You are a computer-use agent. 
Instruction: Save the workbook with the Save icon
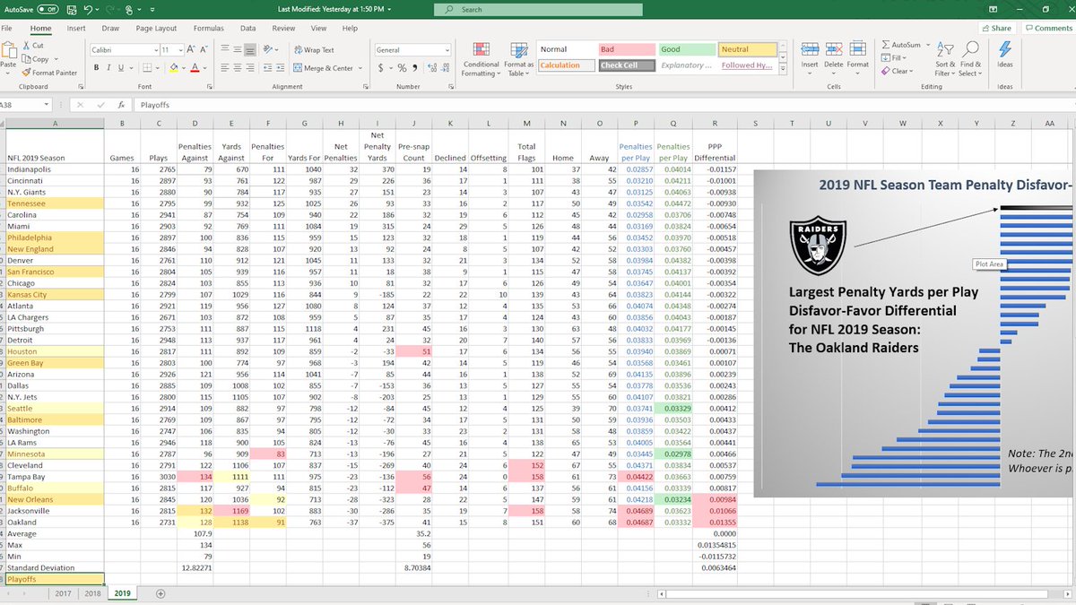tap(71, 9)
